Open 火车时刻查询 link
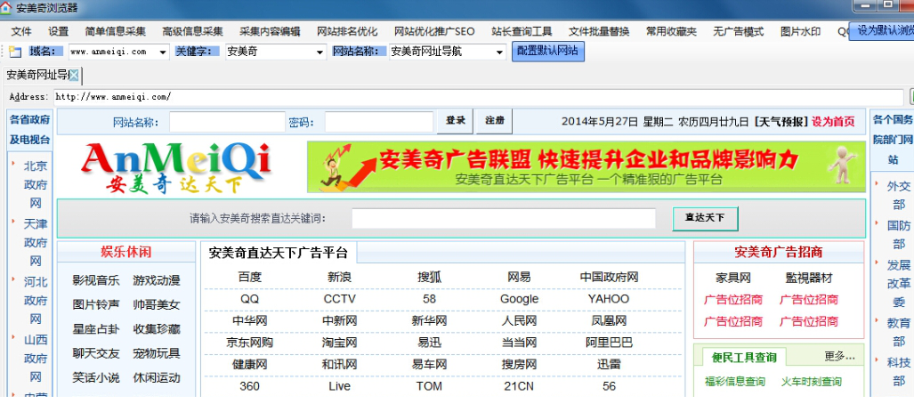This screenshot has width=914, height=412. [x=812, y=382]
